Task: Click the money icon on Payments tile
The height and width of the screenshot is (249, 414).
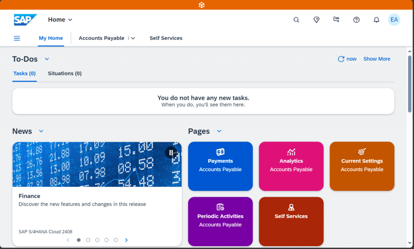Action: [x=220, y=152]
